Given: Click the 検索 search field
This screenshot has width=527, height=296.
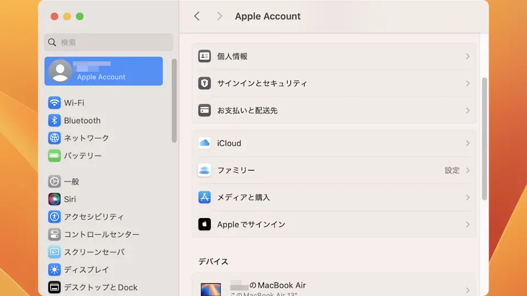Looking at the screenshot, I should click(109, 42).
